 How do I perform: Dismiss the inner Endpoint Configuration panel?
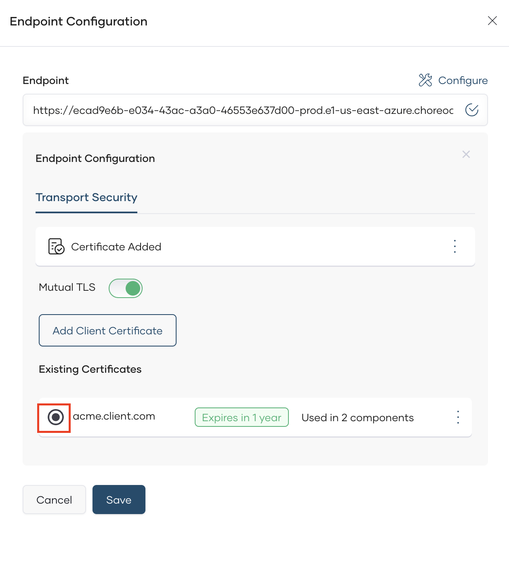pos(466,154)
